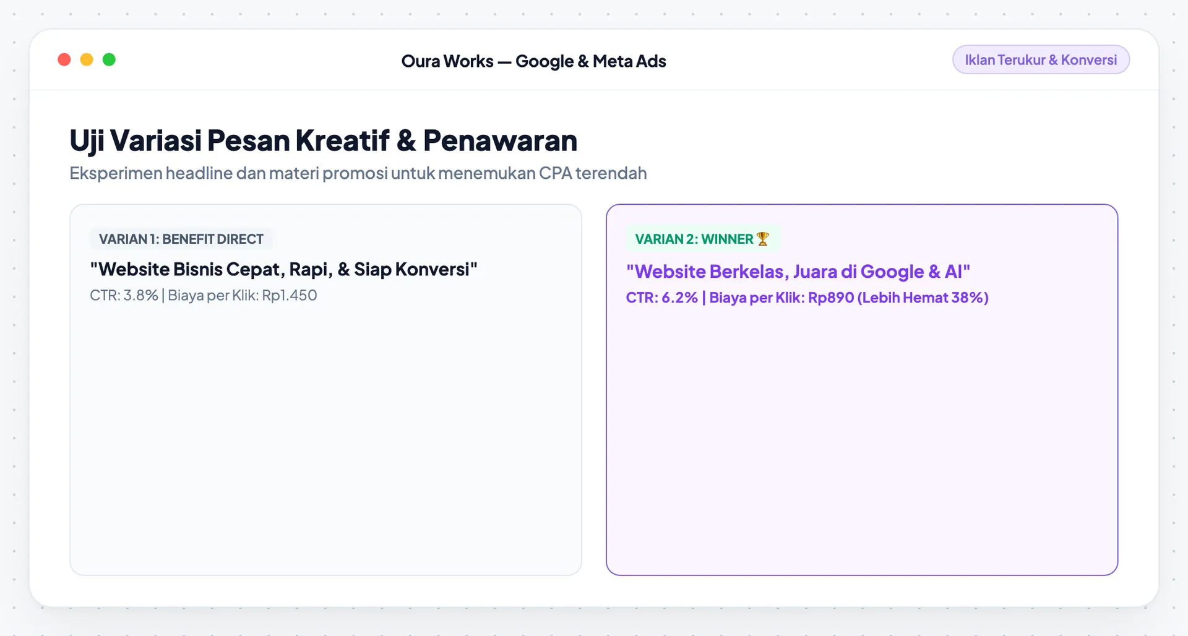This screenshot has height=636, width=1188.
Task: Click the CTR: 6.2% Rp890 stats line
Action: tap(807, 298)
